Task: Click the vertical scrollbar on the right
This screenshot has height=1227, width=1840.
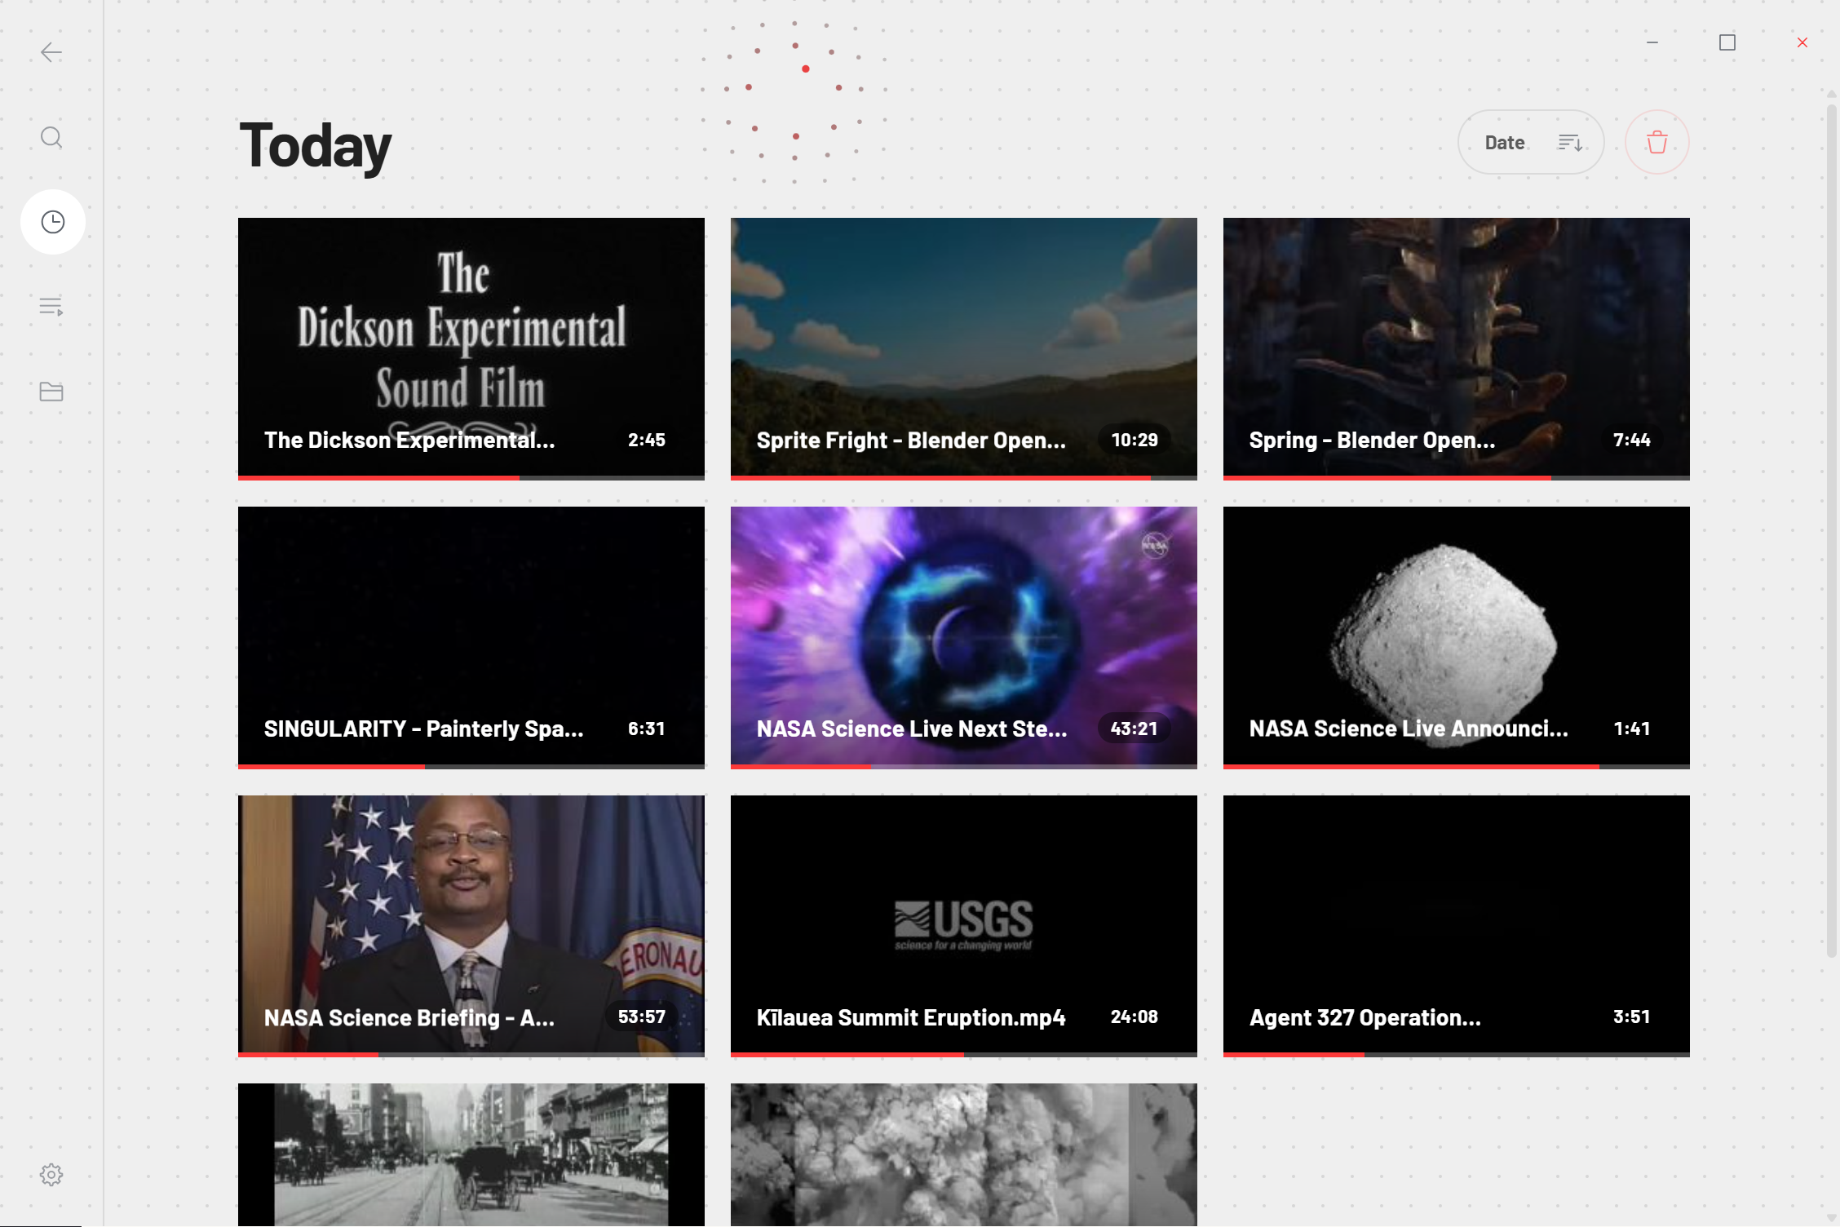Action: click(x=1832, y=530)
